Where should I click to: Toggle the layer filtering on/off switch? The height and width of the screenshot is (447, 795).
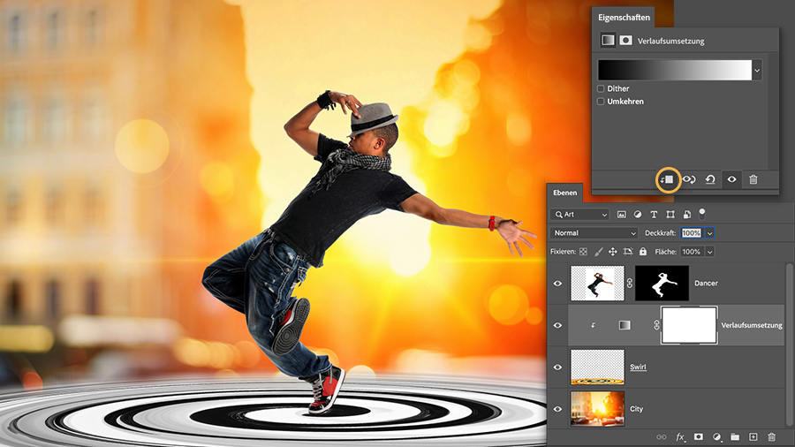(x=702, y=214)
